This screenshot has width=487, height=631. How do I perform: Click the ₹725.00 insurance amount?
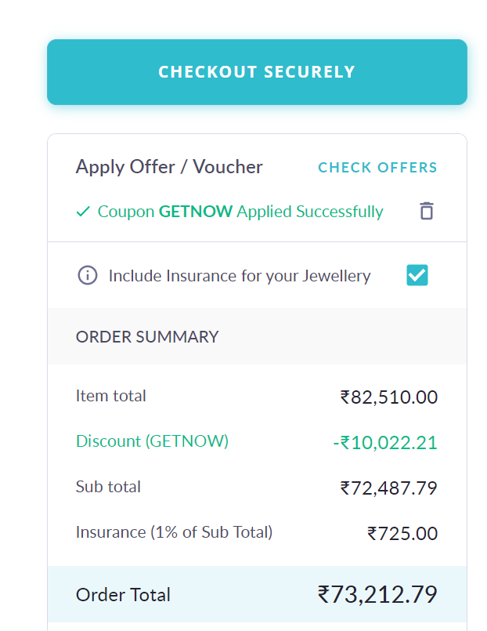(402, 534)
